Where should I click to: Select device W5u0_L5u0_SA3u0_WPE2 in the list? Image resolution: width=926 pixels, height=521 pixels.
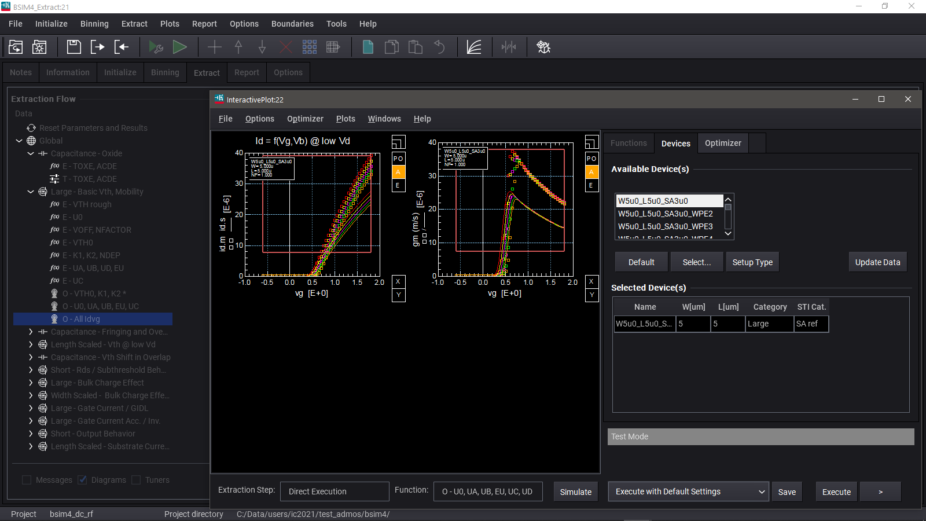666,214
